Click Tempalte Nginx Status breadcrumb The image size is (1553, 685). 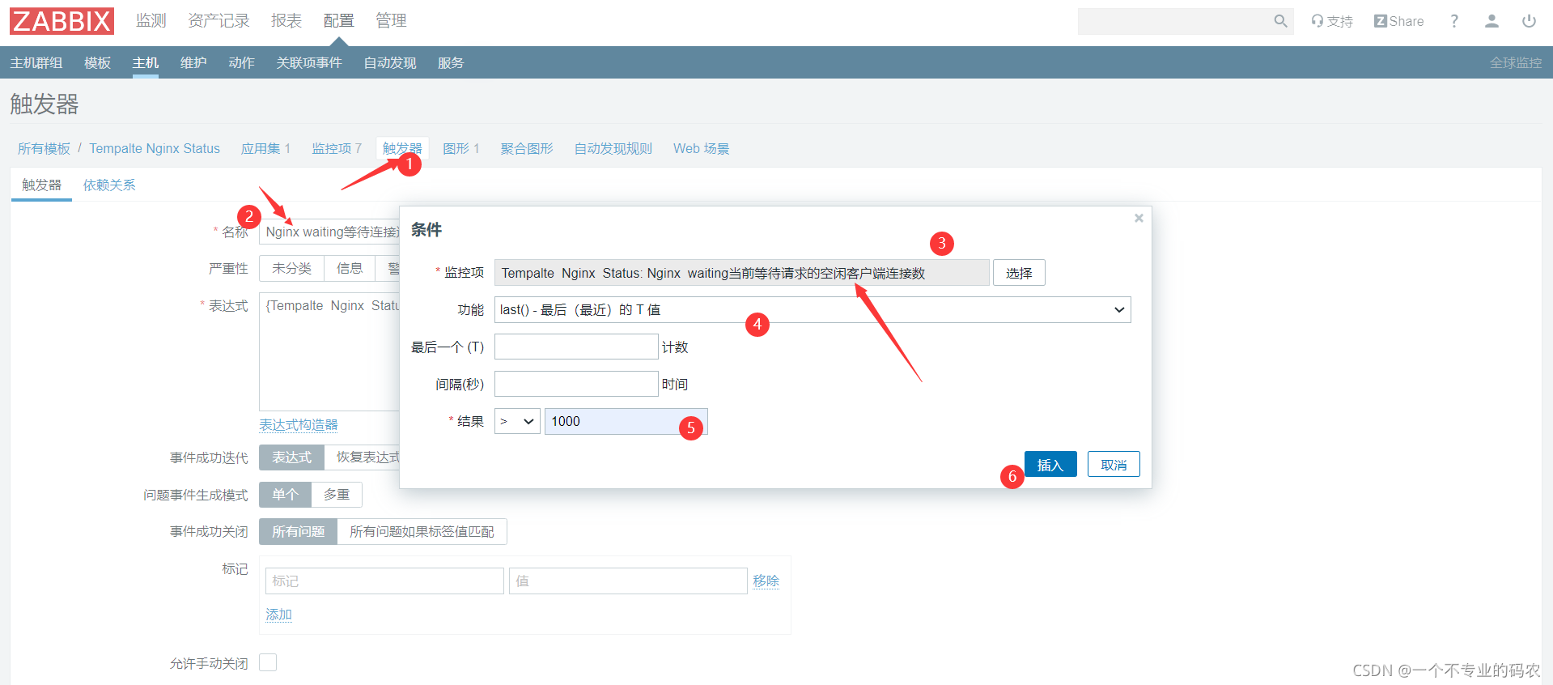point(155,148)
